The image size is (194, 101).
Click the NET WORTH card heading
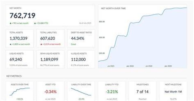click(x=15, y=8)
